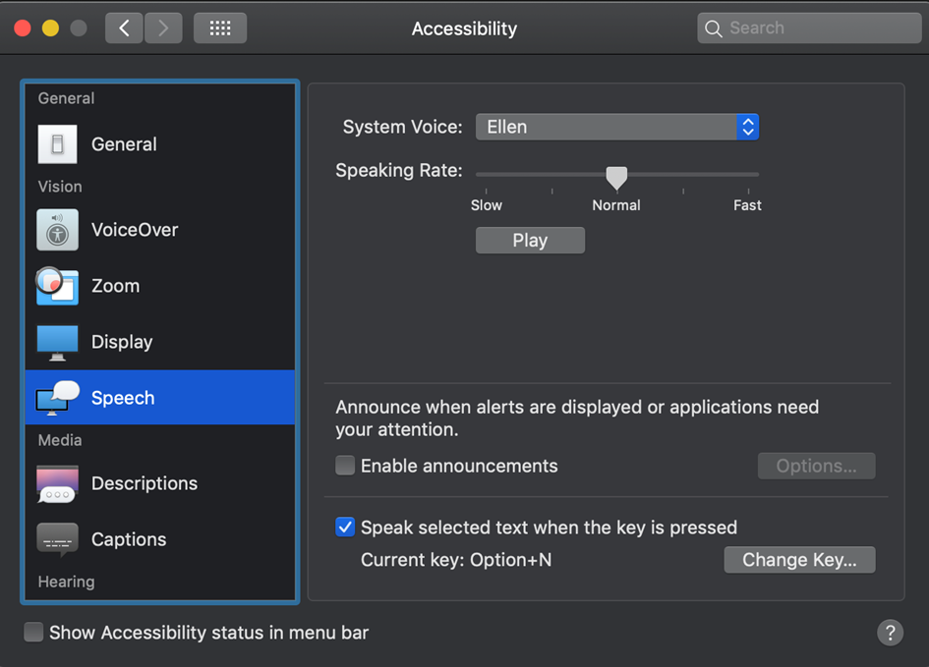Click the Speaking Rate slider thumb
The width and height of the screenshot is (929, 667).
click(616, 177)
